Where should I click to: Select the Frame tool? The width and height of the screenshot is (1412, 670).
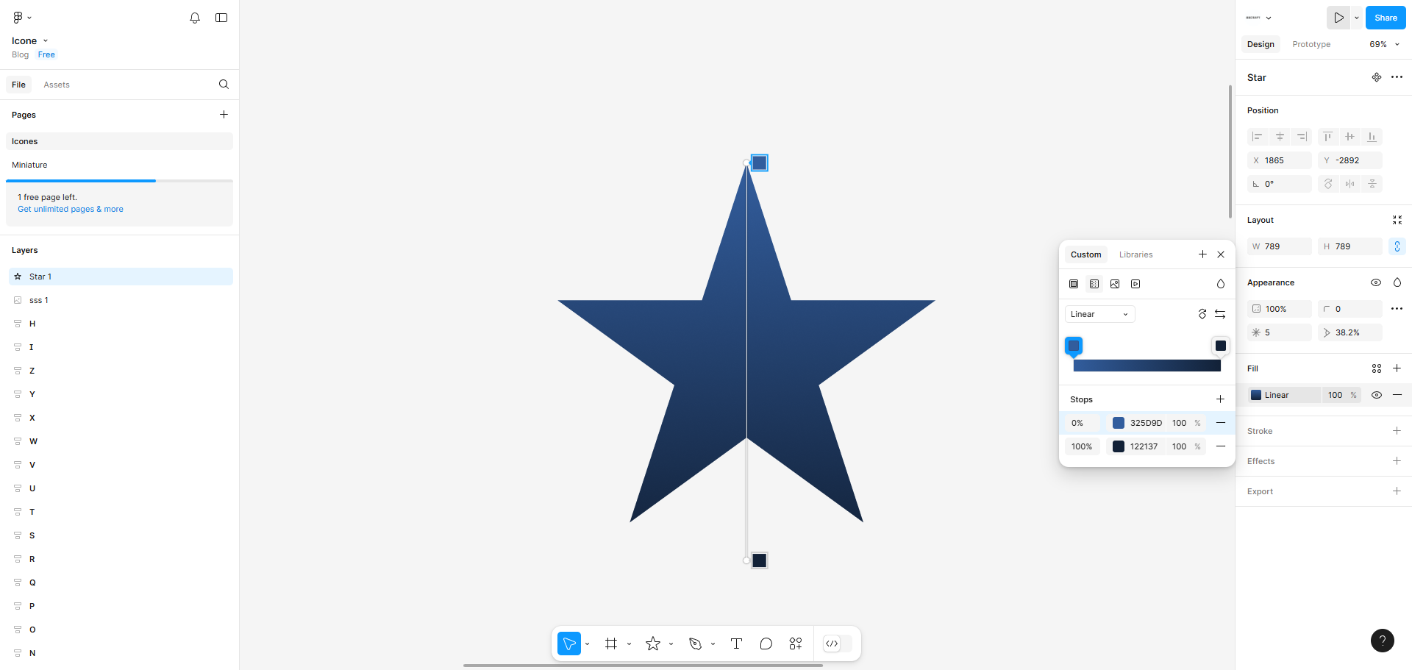coord(611,644)
